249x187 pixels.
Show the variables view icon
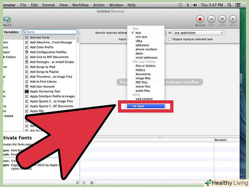pyautogui.click(x=92, y=183)
